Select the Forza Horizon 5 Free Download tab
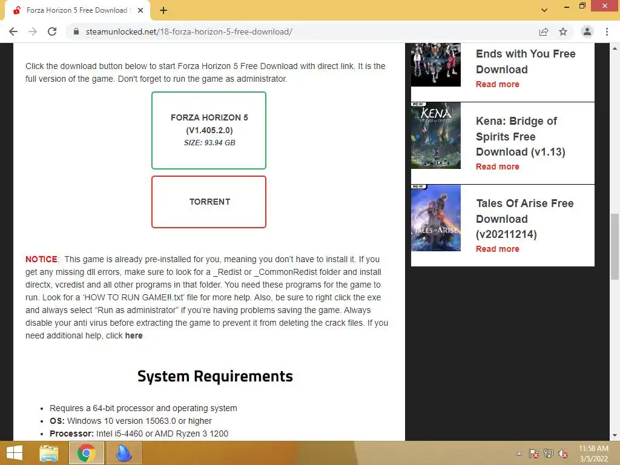Image resolution: width=620 pixels, height=465 pixels. [77, 10]
